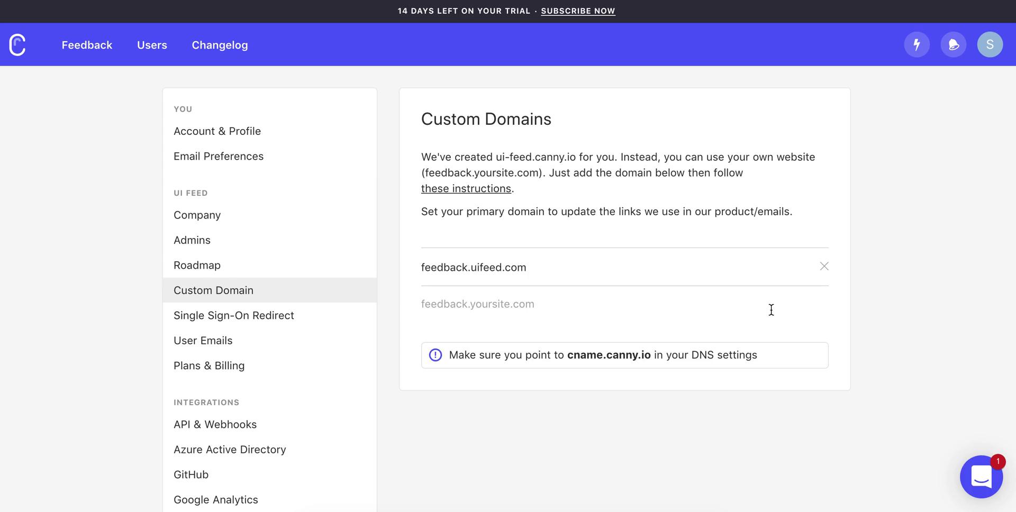Open Account & Profile settings
1016x512 pixels.
coord(217,131)
